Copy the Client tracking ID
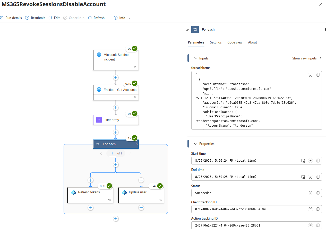The height and width of the screenshot is (243, 326). point(318,209)
